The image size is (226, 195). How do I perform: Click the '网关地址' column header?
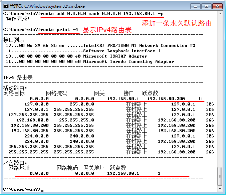click(94, 168)
